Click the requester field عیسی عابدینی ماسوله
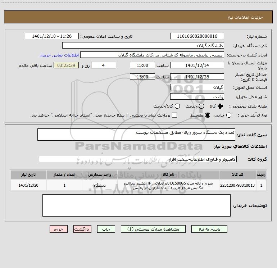277x268 pixels. [x=152, y=55]
